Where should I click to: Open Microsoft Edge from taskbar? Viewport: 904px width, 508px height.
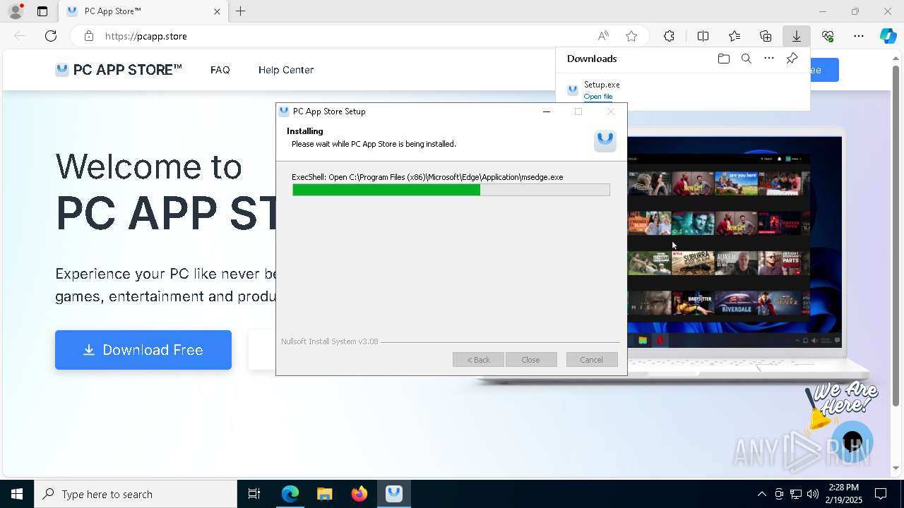coord(290,494)
